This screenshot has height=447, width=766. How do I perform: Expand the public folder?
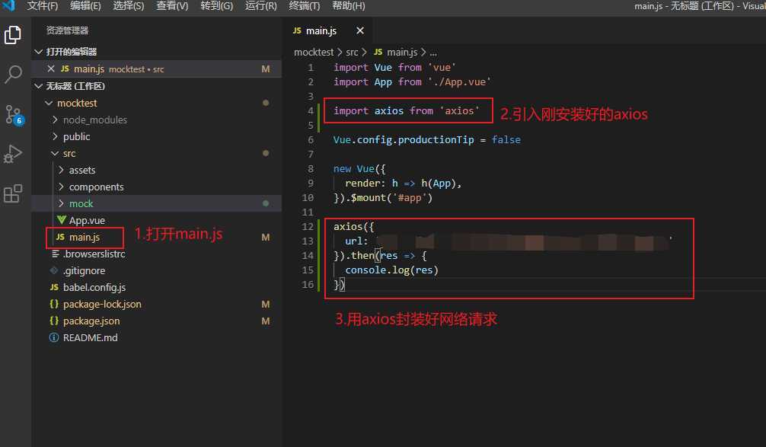point(55,136)
